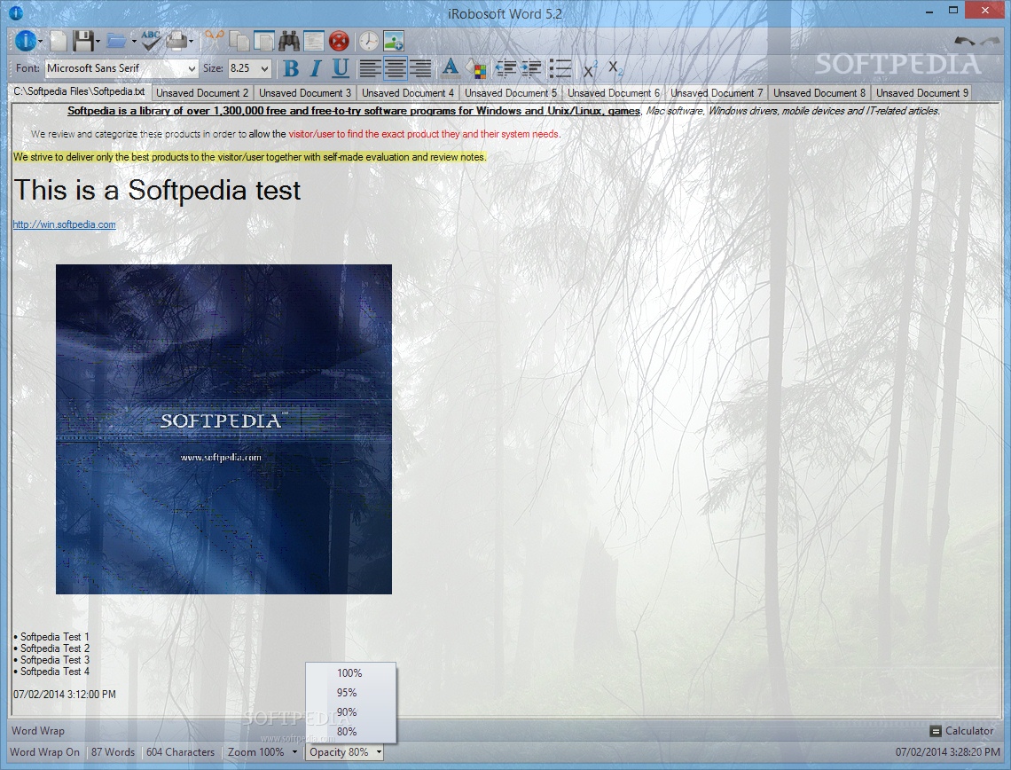This screenshot has width=1011, height=770.
Task: Switch to Unsaved Document 7 tab
Action: pyautogui.click(x=717, y=93)
